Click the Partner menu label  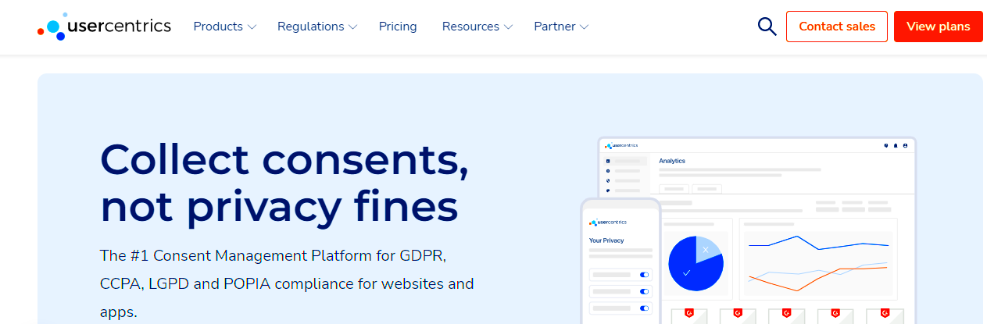pyautogui.click(x=555, y=27)
